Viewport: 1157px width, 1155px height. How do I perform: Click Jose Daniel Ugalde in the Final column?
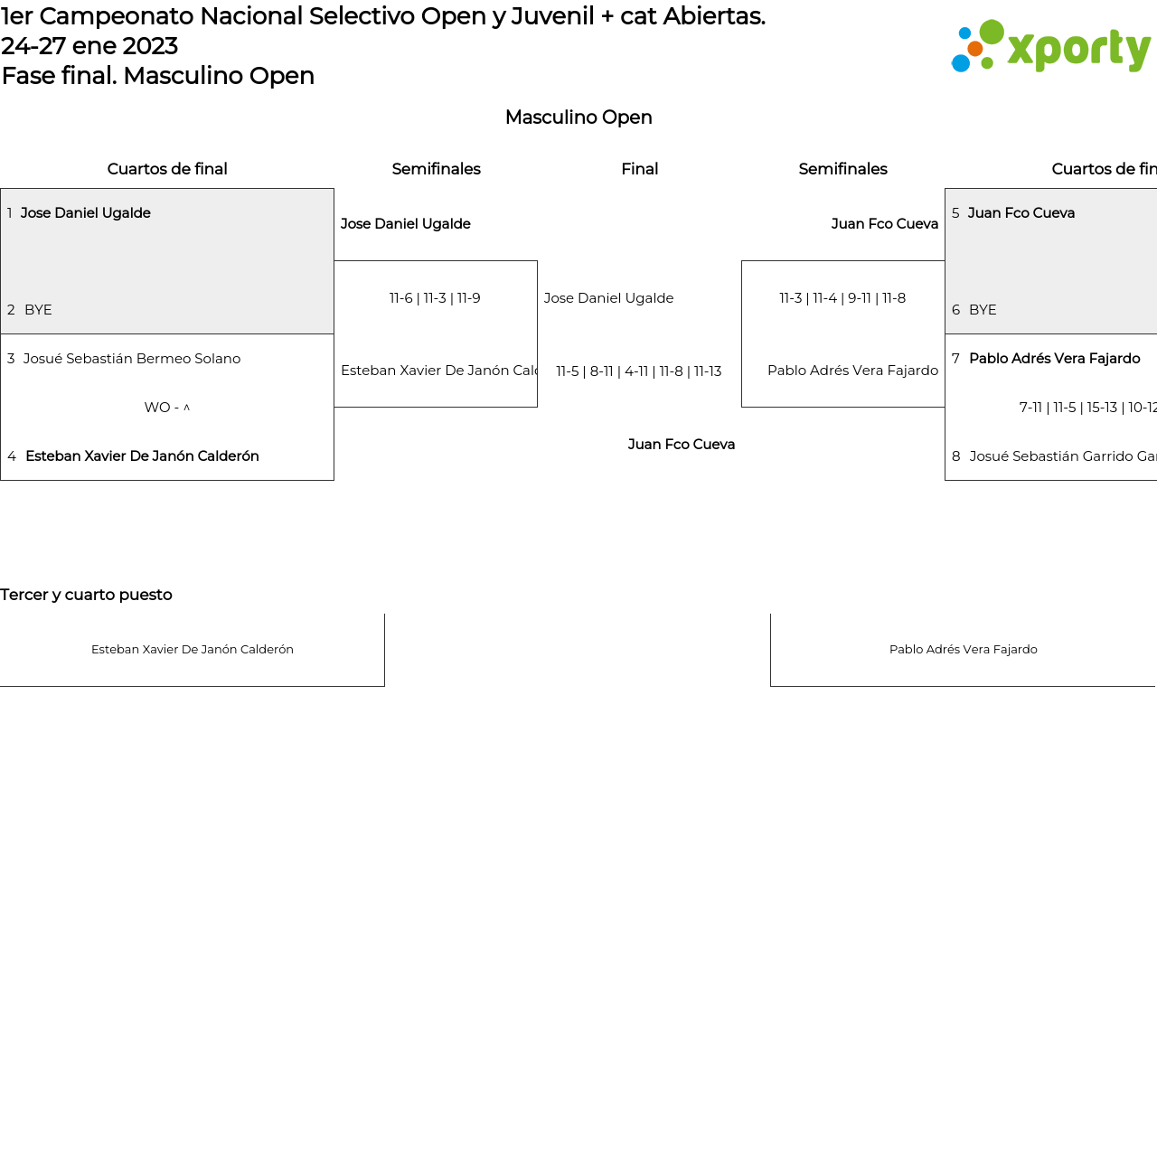(608, 298)
